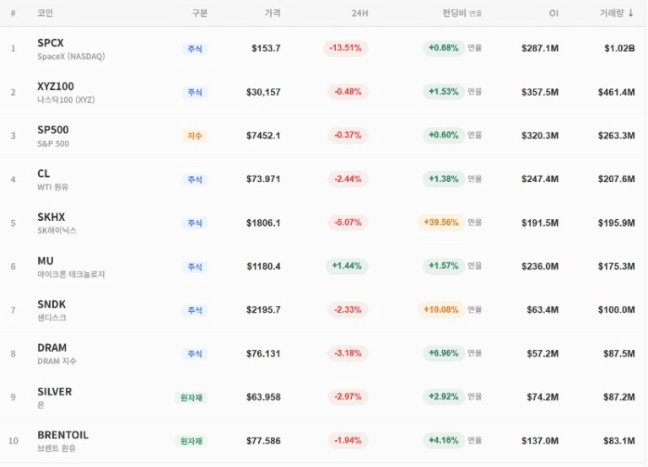
Task: Open the SNDK coin row
Action: pos(322,310)
